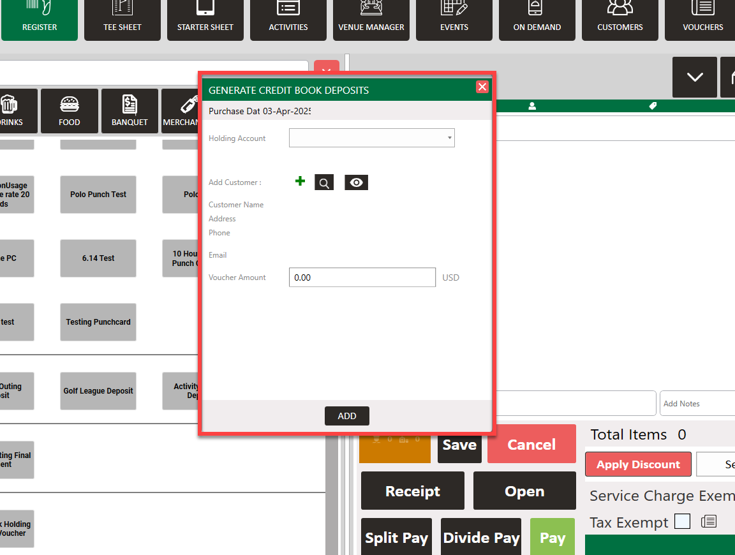Clear the search with red X button

[x=326, y=66]
